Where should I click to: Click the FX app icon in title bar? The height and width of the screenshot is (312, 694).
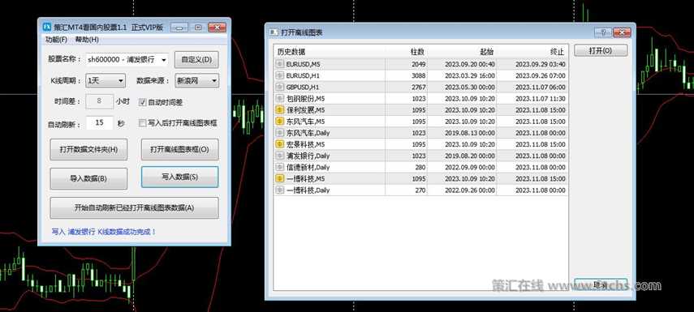[x=46, y=27]
